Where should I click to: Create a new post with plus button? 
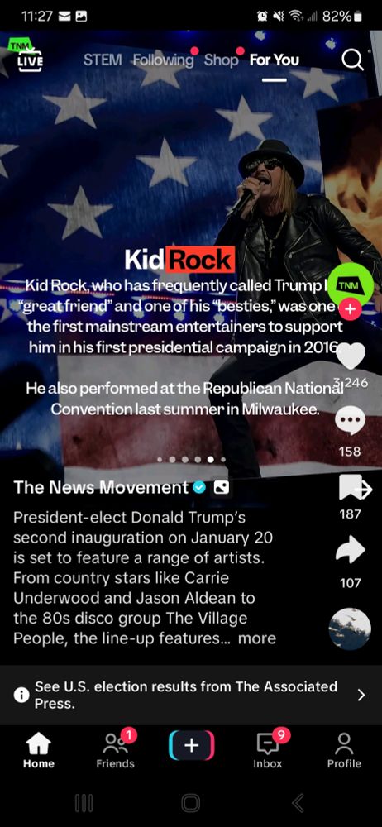point(191,745)
